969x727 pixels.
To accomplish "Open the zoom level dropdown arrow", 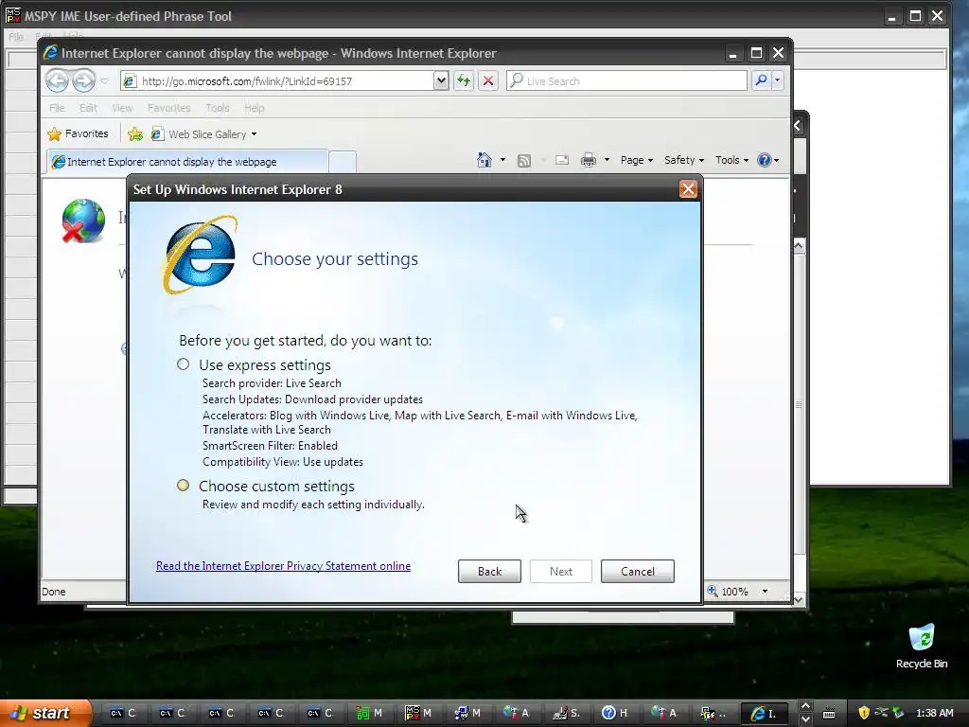I will click(x=765, y=592).
